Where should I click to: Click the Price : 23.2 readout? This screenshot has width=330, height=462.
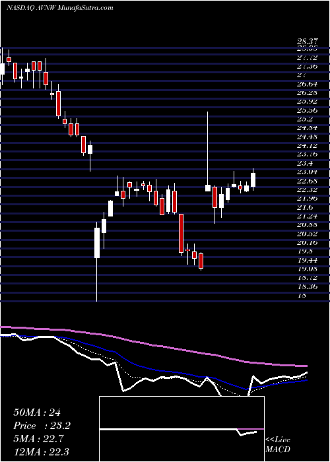[x=42, y=426]
